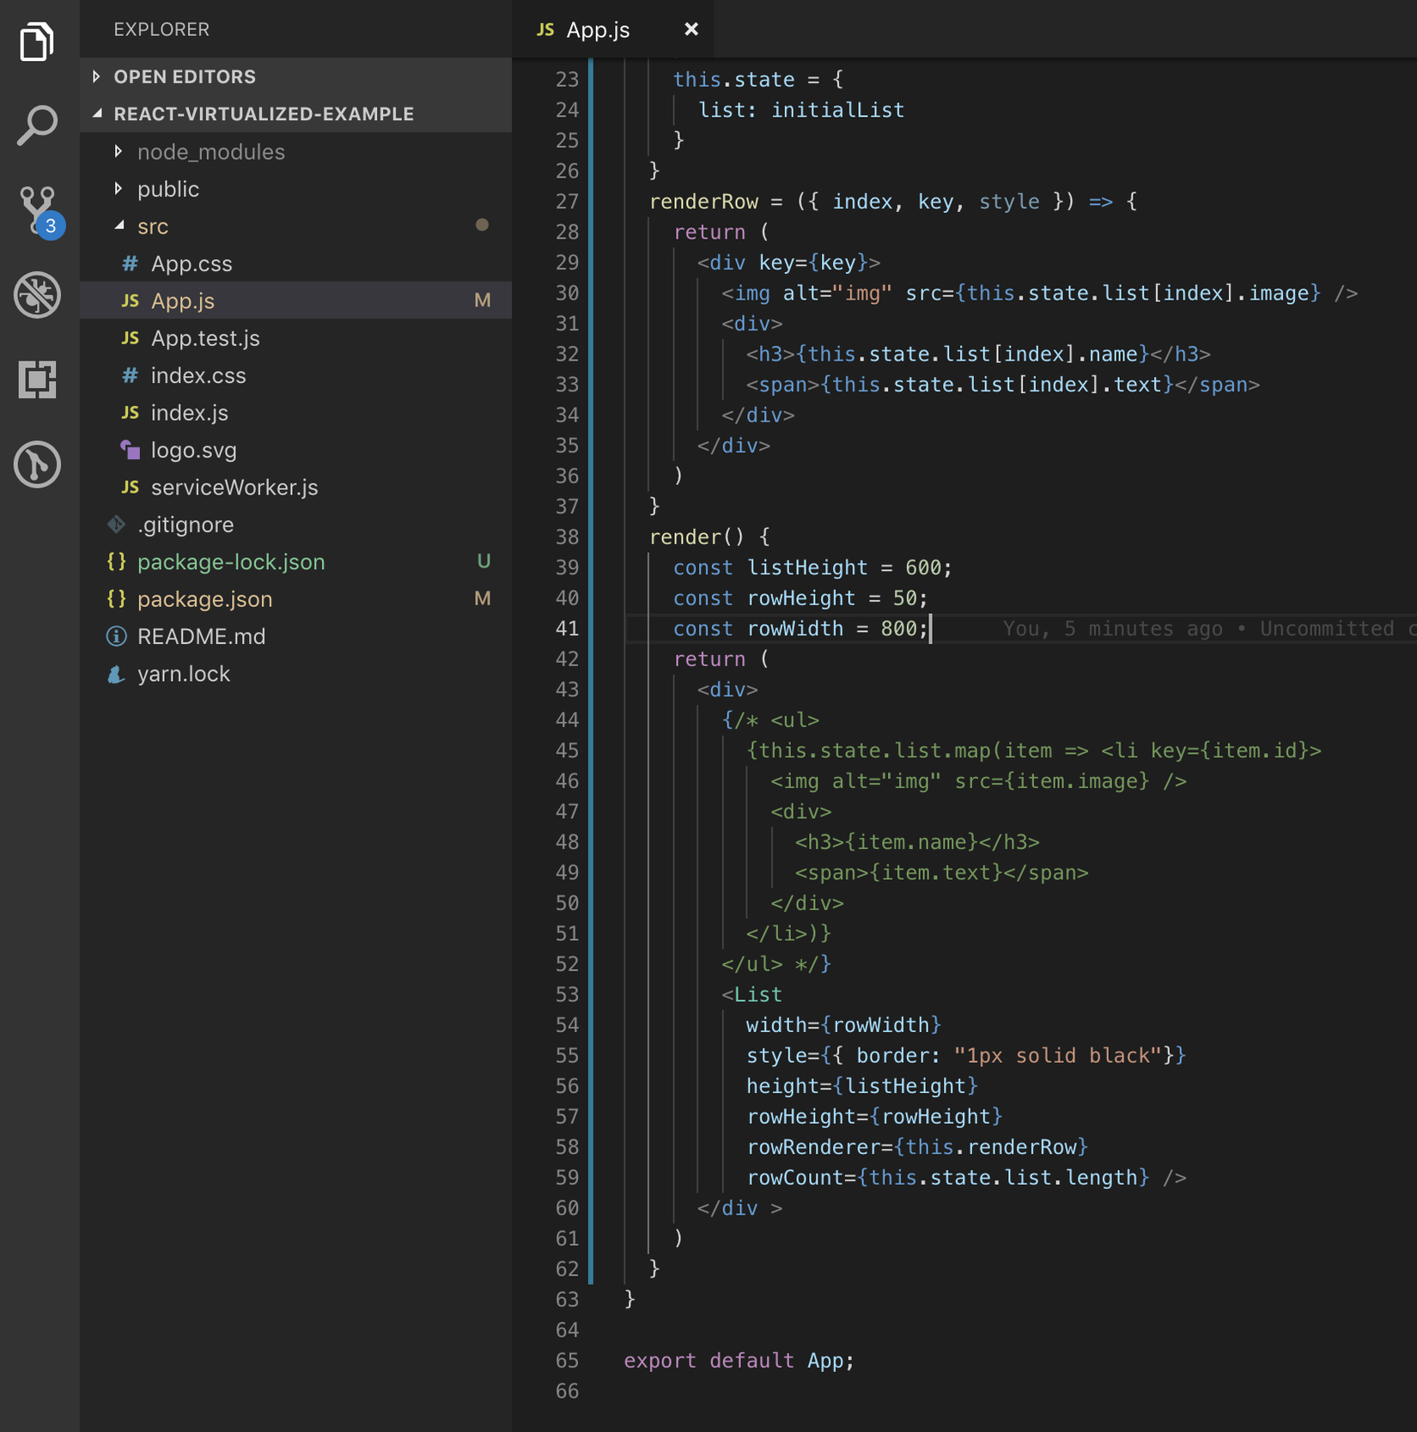Open the Extensions view icon
This screenshot has width=1417, height=1432.
pos(38,379)
